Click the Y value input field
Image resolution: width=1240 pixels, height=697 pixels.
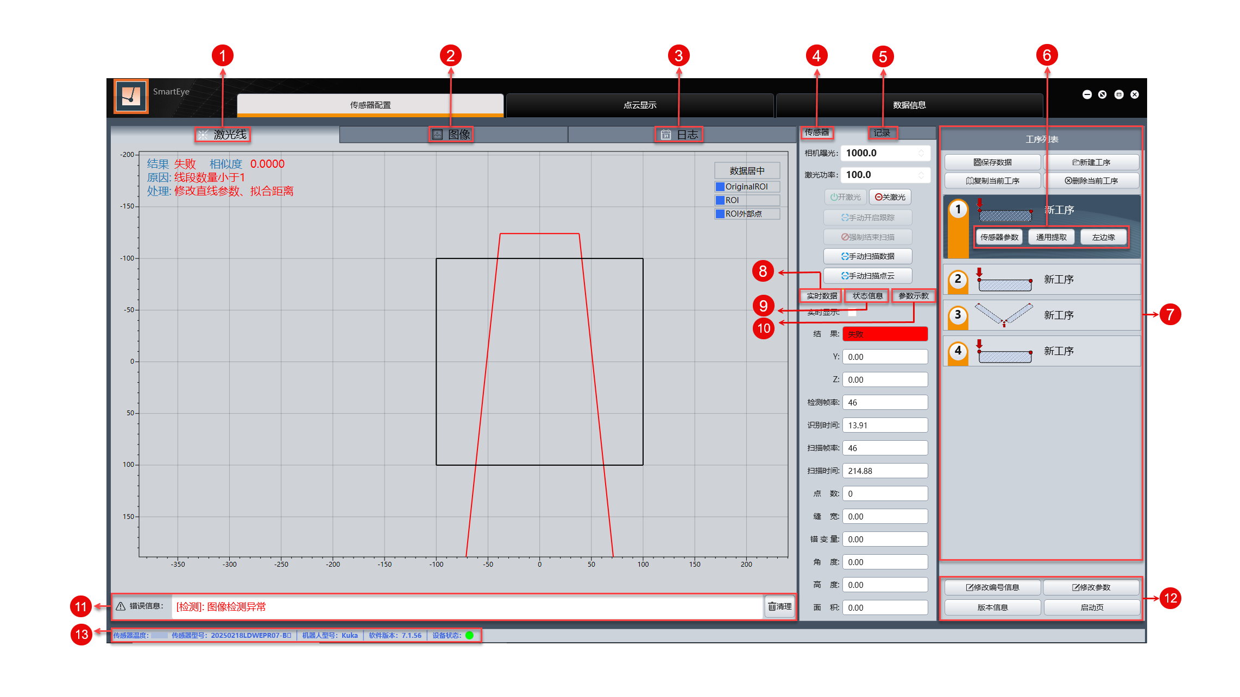884,357
